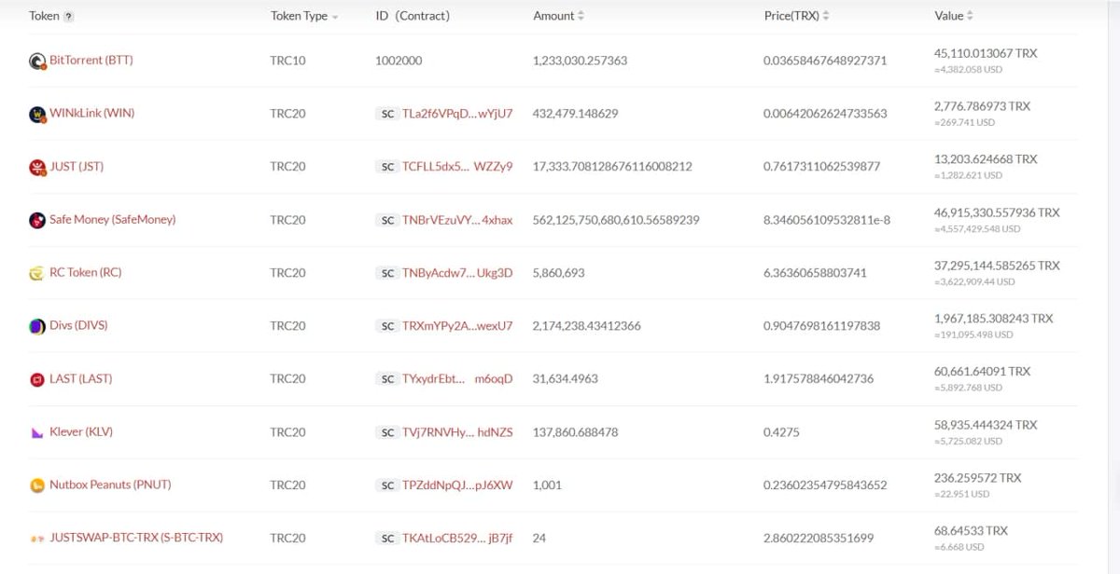Click the amount 31,634.4963
Image resolution: width=1120 pixels, height=574 pixels.
coord(566,379)
